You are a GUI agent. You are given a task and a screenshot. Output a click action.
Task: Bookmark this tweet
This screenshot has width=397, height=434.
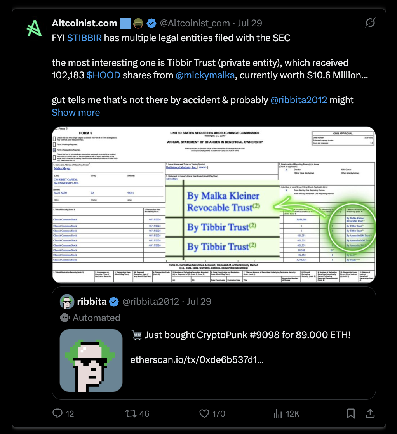coord(351,413)
